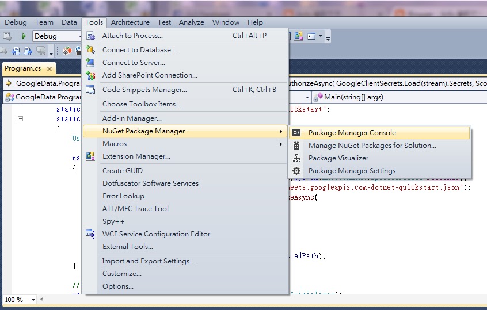Image resolution: width=487 pixels, height=310 pixels.
Task: Select ATL/MFC Trace Tool
Action: click(185, 209)
